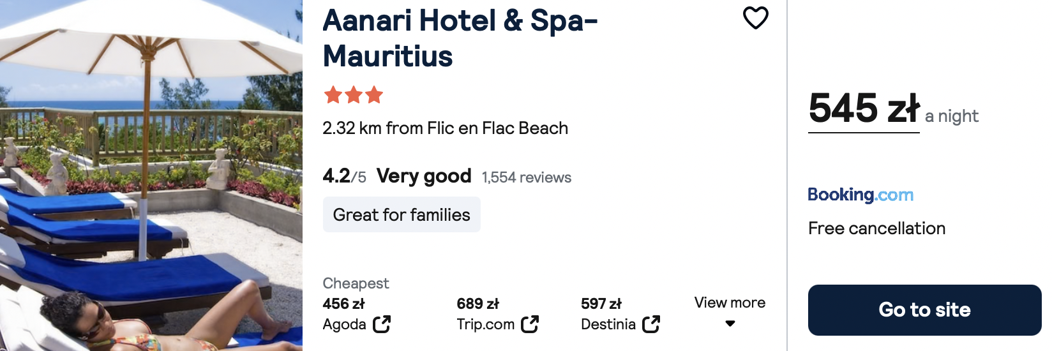Open Destinia external link icon
The width and height of the screenshot is (1052, 351).
point(651,324)
